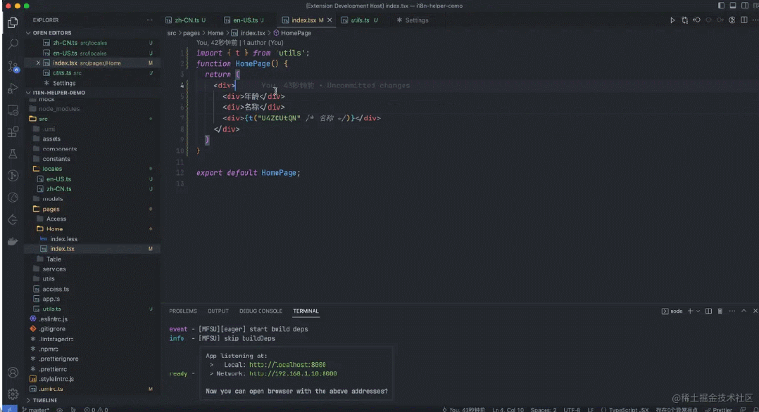The image size is (759, 412).
Task: Switch to the zh-CN.ts editor tab
Action: (186, 20)
